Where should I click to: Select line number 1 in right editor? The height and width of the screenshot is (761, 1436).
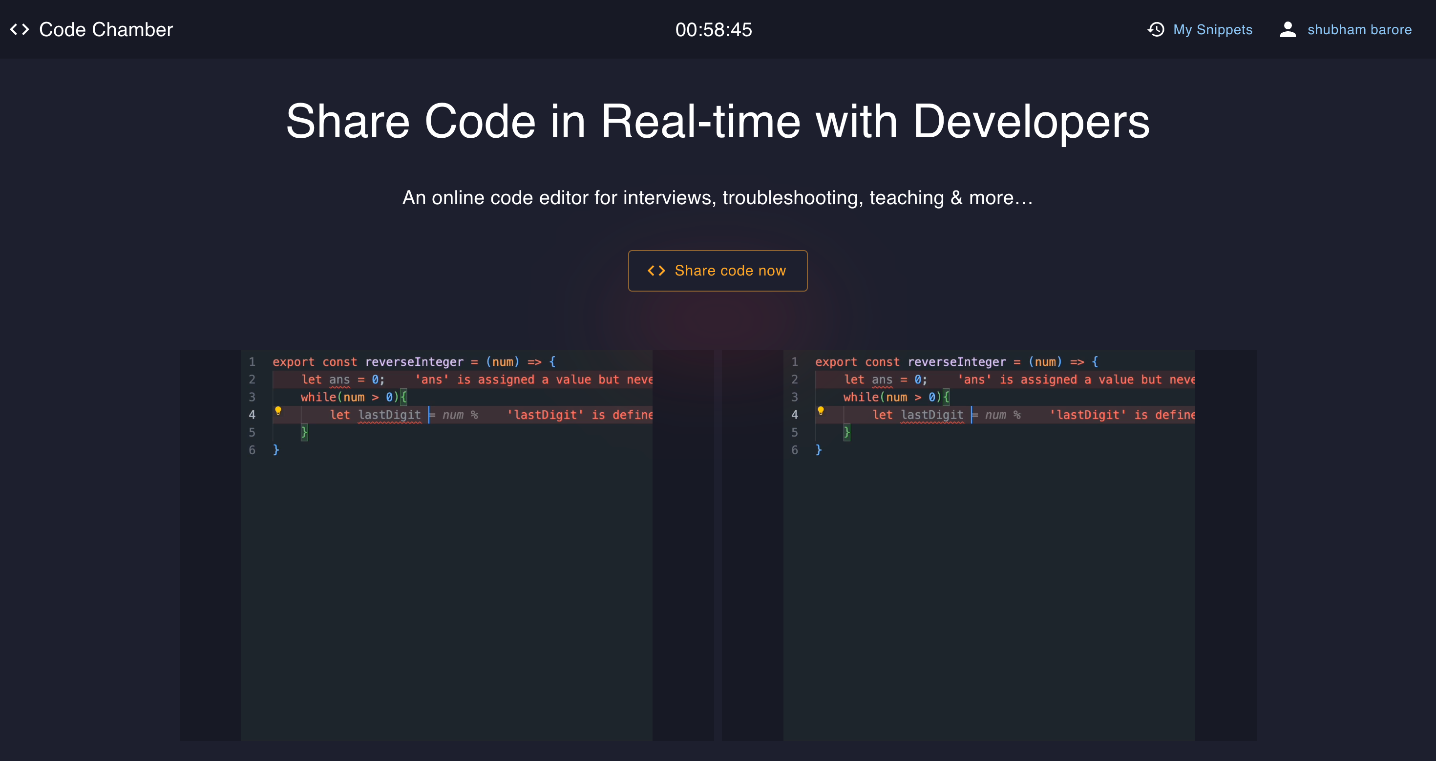point(794,361)
